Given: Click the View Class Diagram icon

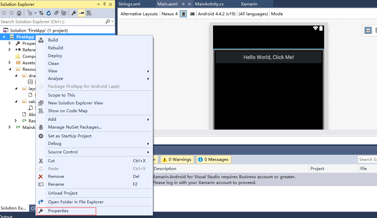Looking at the screenshot, I should coord(89,13).
